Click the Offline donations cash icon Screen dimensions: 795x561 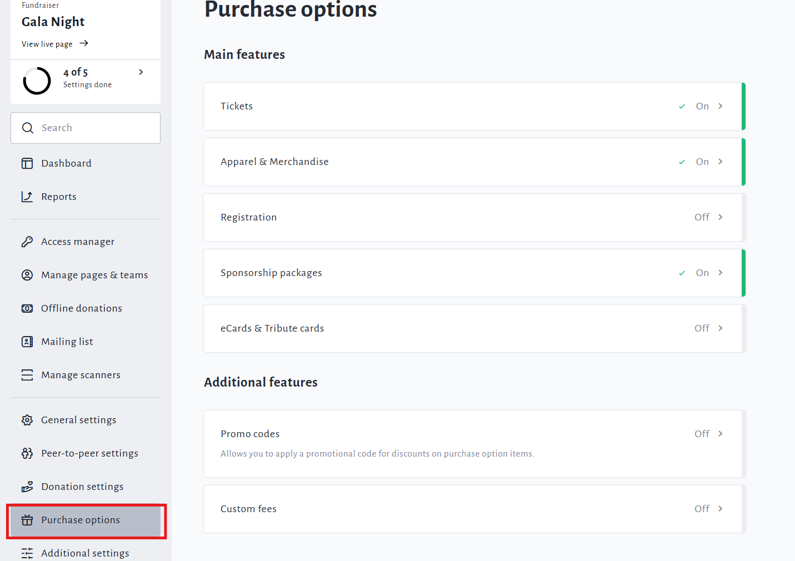point(27,308)
